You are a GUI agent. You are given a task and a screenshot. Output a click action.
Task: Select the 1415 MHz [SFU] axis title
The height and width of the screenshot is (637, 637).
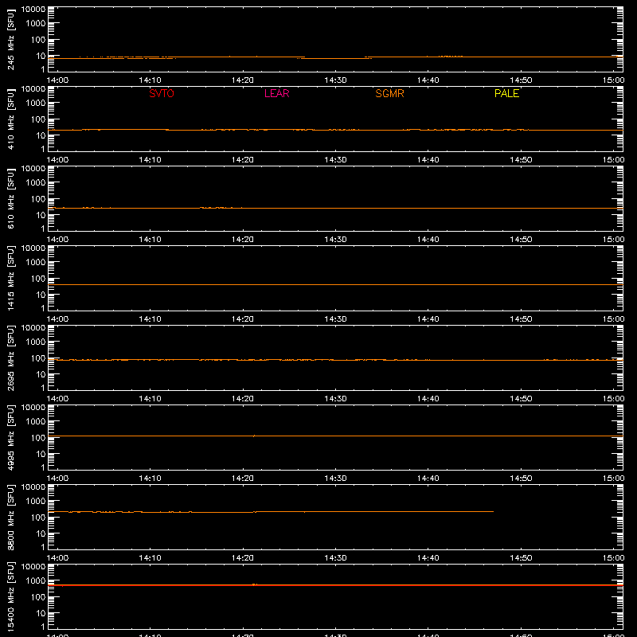pyautogui.click(x=10, y=278)
